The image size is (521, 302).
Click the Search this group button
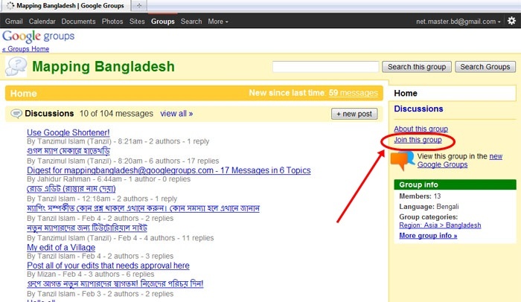coord(417,67)
